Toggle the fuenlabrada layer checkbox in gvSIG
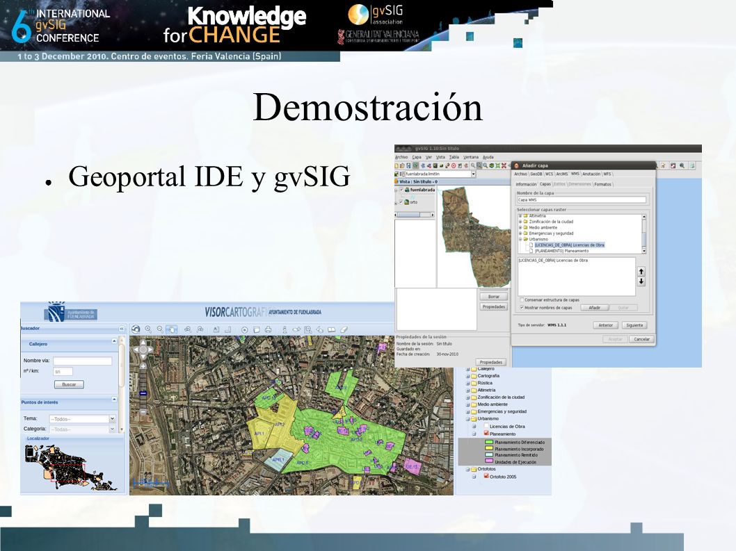 [x=401, y=190]
